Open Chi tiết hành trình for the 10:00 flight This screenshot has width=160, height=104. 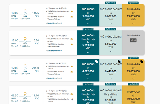click(x=54, y=23)
